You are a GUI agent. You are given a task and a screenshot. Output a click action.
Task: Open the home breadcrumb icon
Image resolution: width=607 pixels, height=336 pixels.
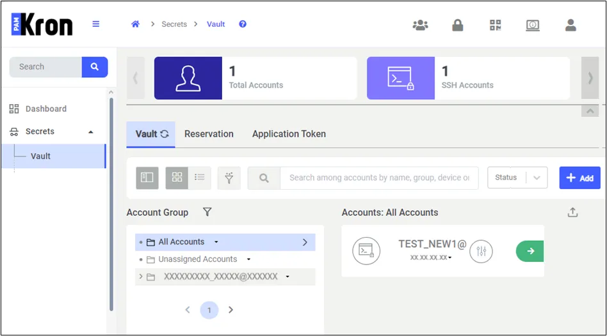pos(135,24)
